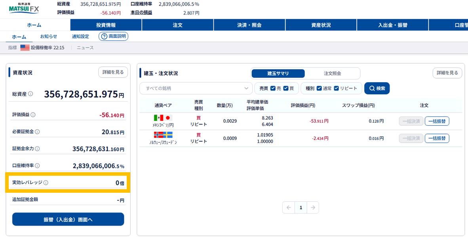Viewport: 468px width, 237px height.
Task: Toggle the 通常 checkbox
Action: tap(319, 88)
